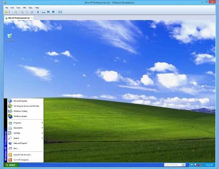Click the Documents folder icon
The height and width of the screenshot is (169, 219).
[10, 128]
